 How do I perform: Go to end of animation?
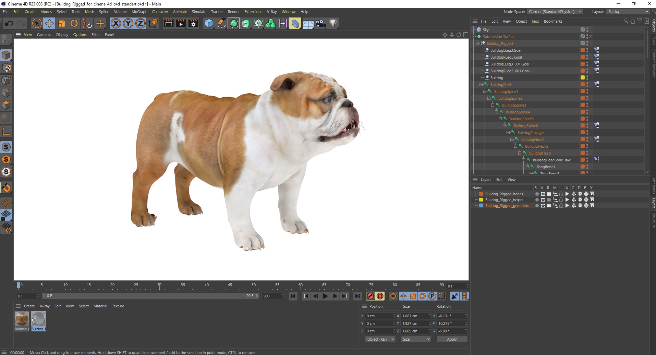point(357,296)
